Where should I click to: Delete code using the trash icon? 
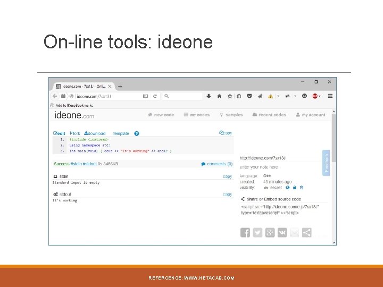pyautogui.click(x=302, y=188)
